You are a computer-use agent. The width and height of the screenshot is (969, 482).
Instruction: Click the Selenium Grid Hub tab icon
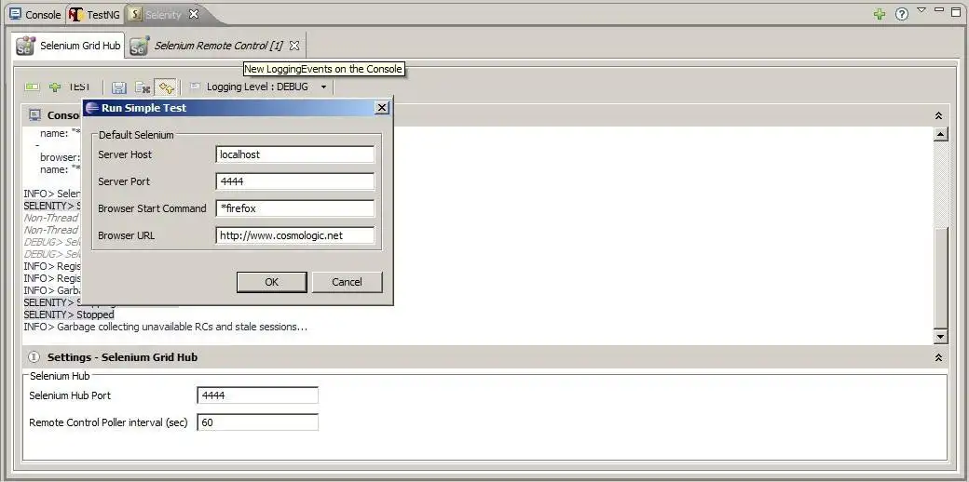[x=25, y=46]
